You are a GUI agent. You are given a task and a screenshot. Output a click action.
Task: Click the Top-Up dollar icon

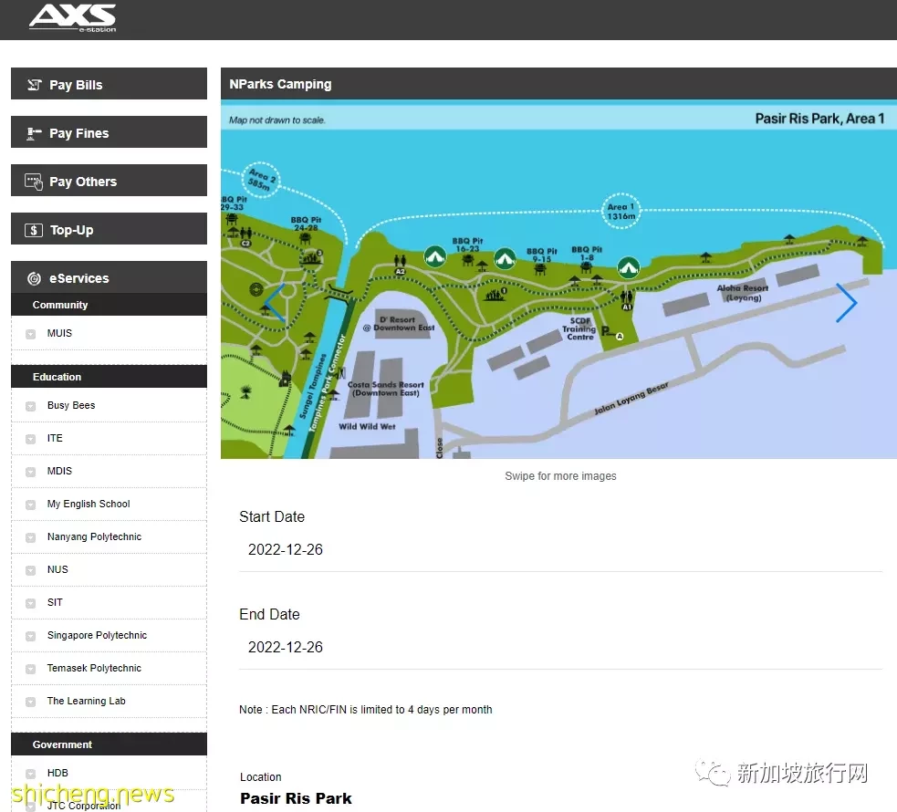coord(34,230)
